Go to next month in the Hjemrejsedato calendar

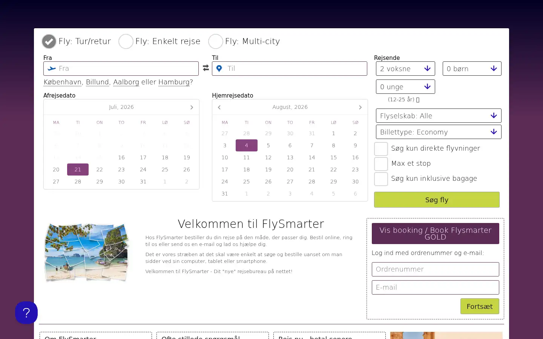pos(360,107)
